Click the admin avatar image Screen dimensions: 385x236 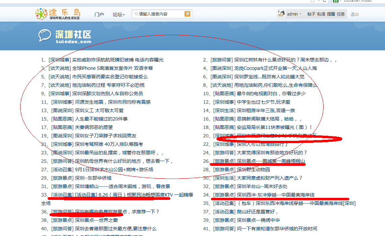281,14
